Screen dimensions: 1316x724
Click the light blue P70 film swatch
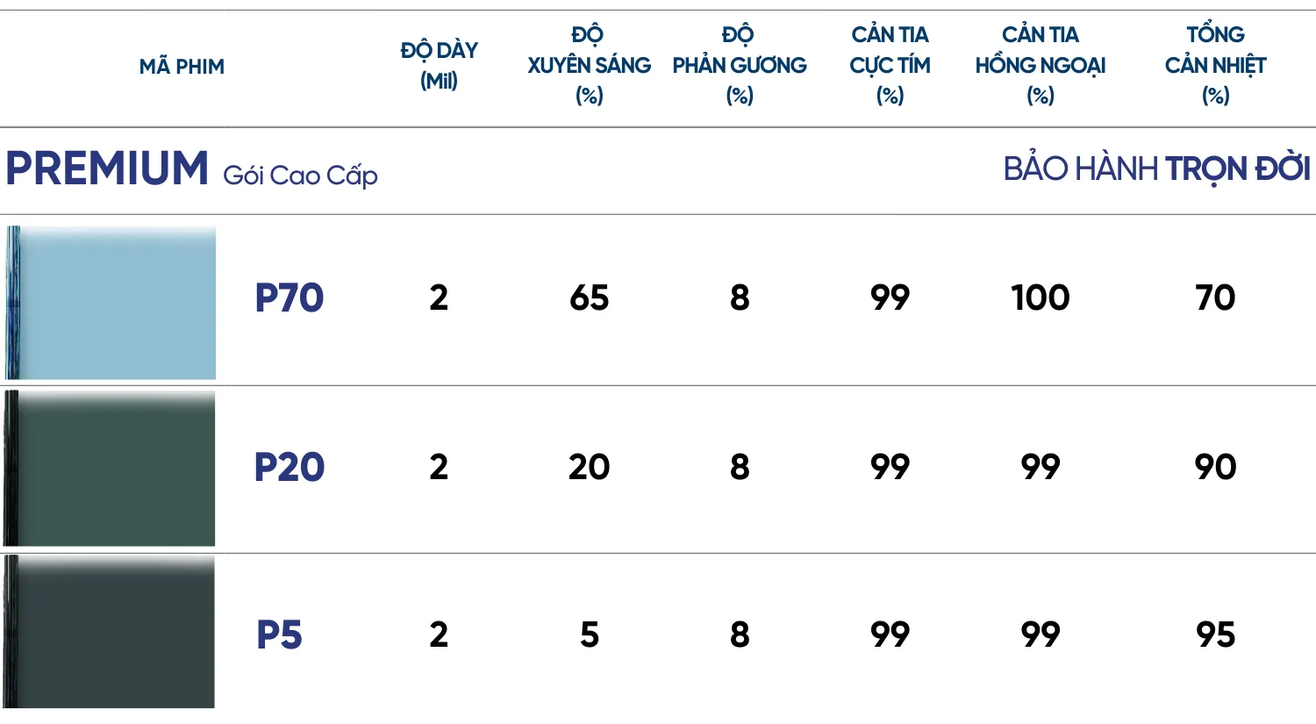pyautogui.click(x=111, y=303)
